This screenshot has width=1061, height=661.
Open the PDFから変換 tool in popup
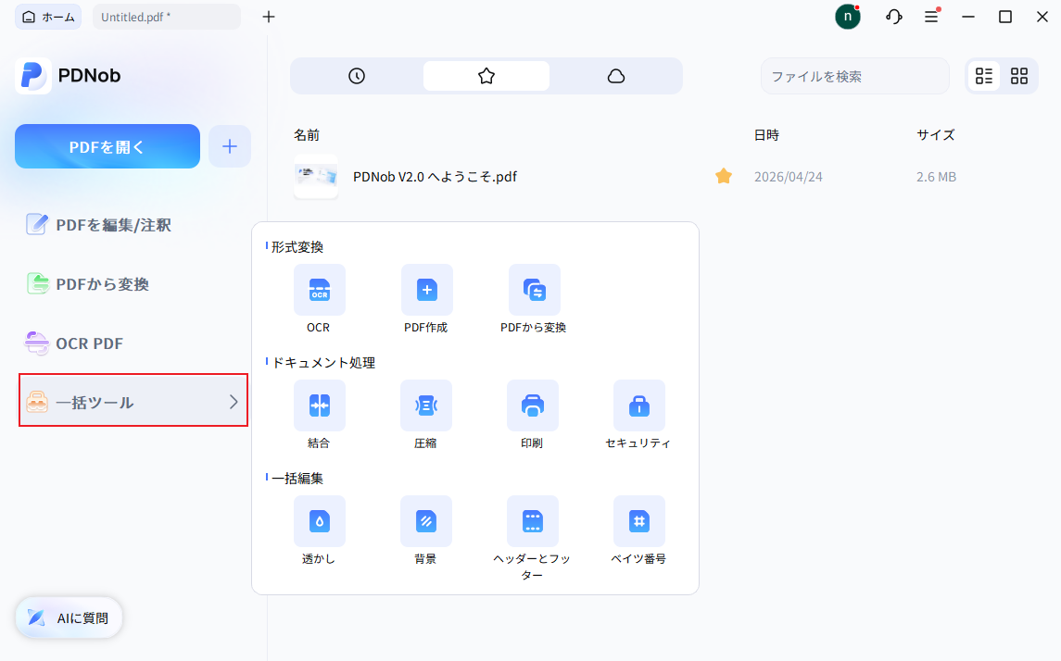[x=534, y=290]
